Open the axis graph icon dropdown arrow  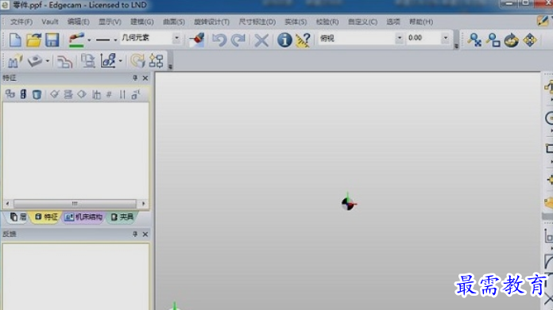pos(121,61)
